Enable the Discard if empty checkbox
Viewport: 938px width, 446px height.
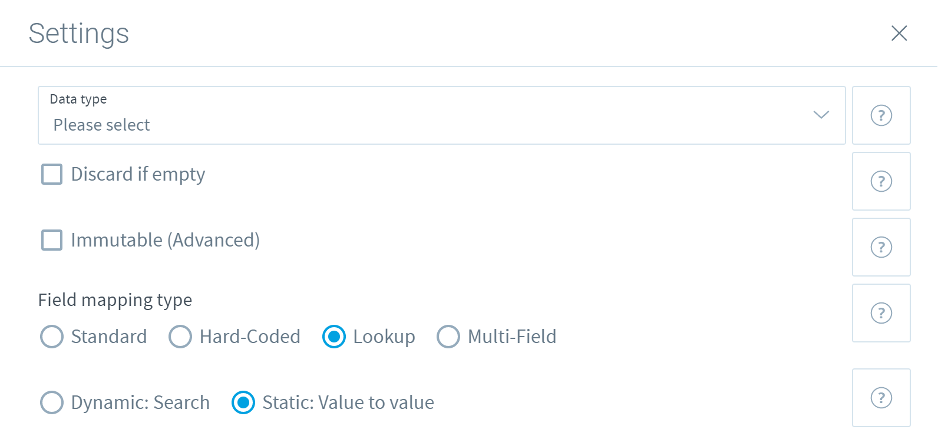click(x=52, y=174)
